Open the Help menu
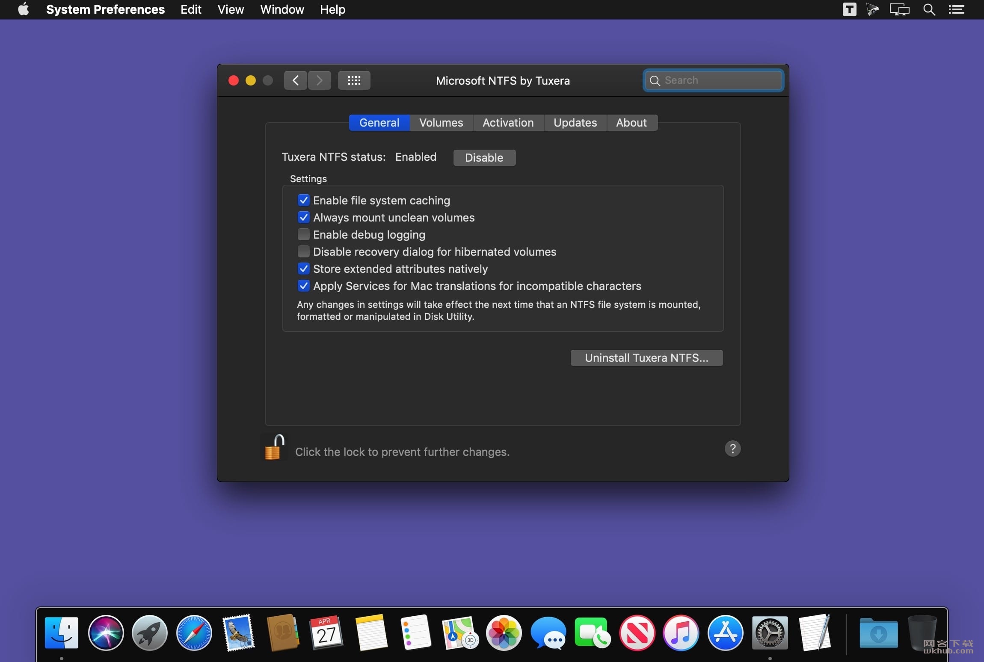The height and width of the screenshot is (662, 984). tap(332, 9)
